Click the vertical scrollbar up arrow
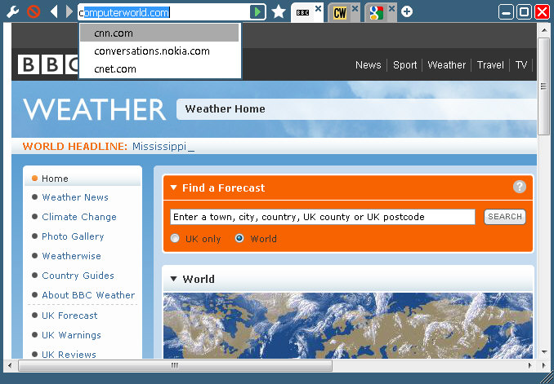554x384 pixels. pyautogui.click(x=543, y=30)
